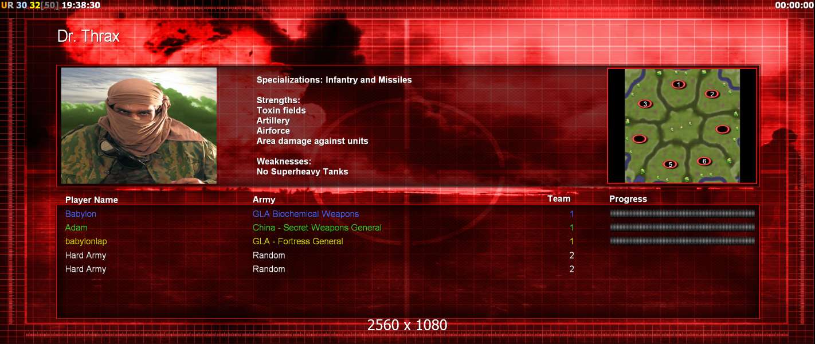Click Babylon's team number 1

click(x=571, y=214)
